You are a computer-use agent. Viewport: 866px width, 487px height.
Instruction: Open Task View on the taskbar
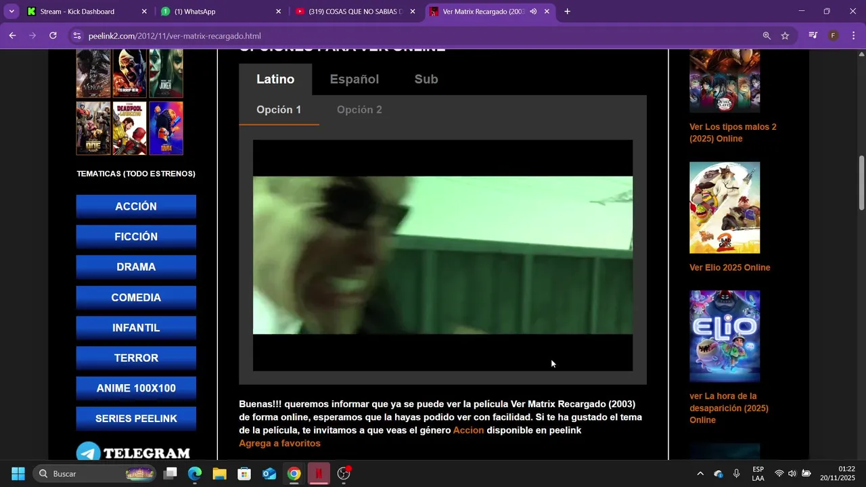coord(170,473)
